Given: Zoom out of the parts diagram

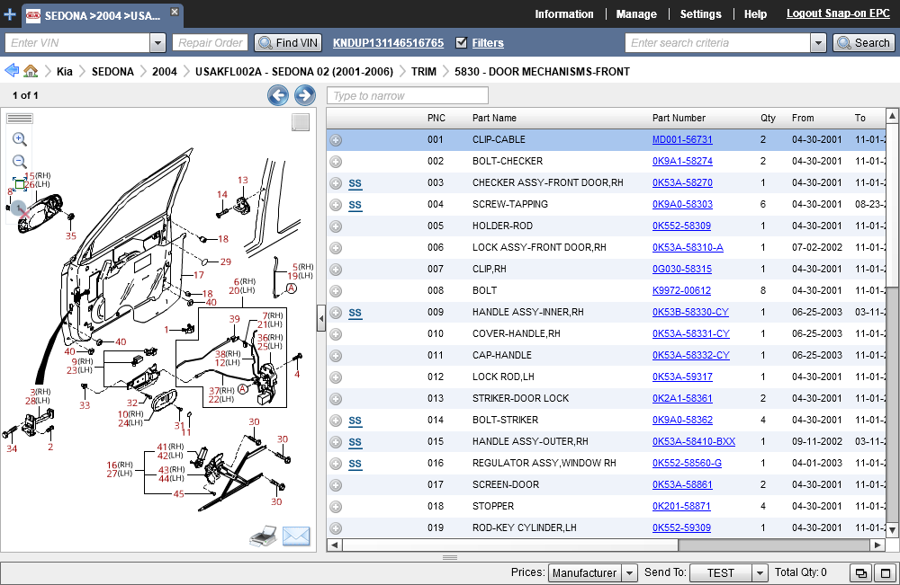Looking at the screenshot, I should pos(20,162).
